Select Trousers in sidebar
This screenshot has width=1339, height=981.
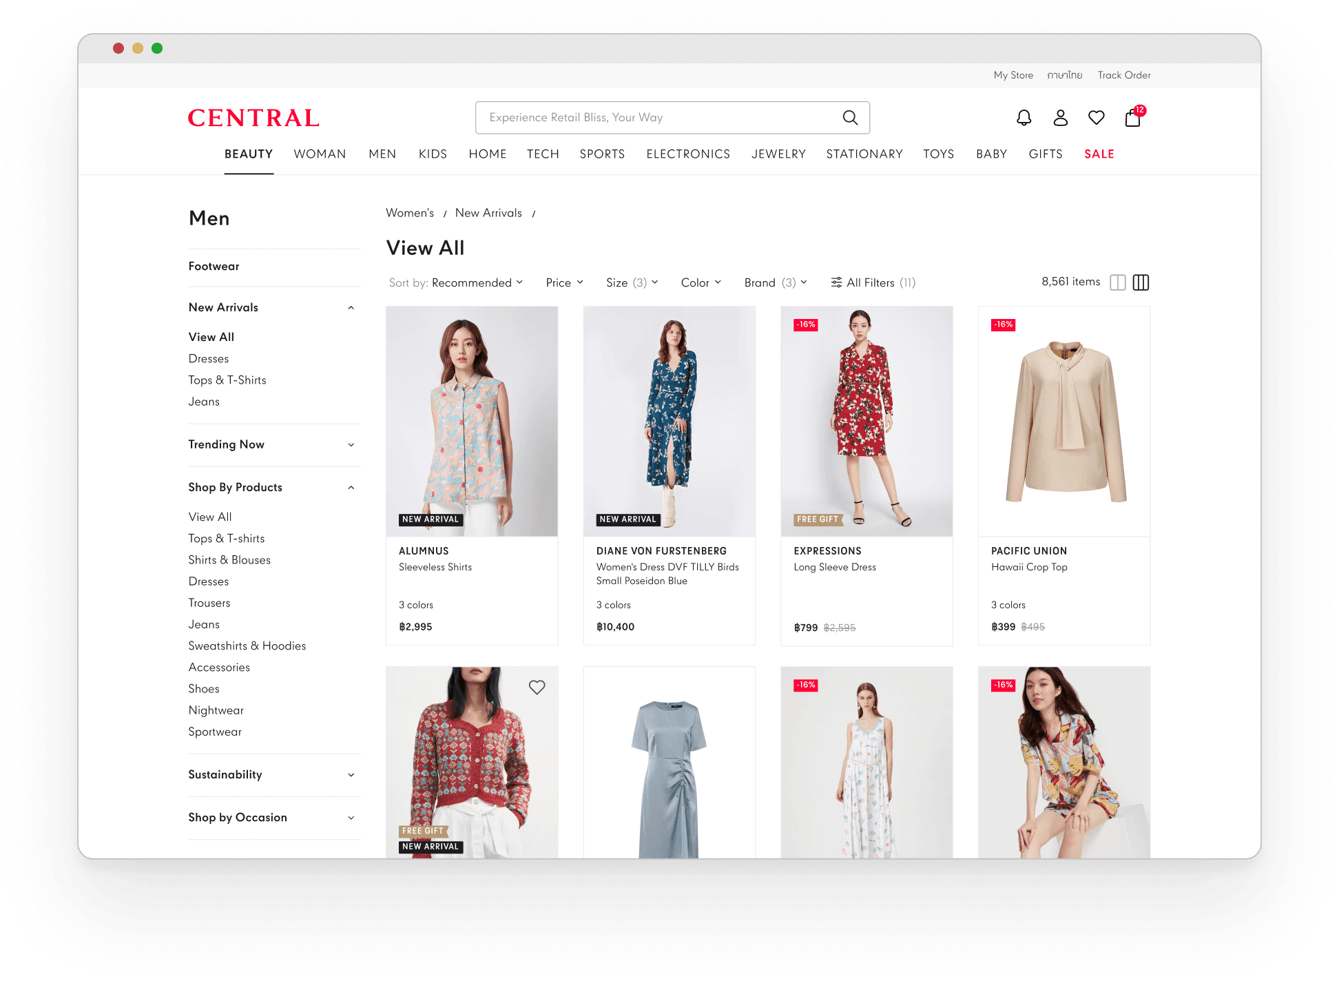[209, 603]
